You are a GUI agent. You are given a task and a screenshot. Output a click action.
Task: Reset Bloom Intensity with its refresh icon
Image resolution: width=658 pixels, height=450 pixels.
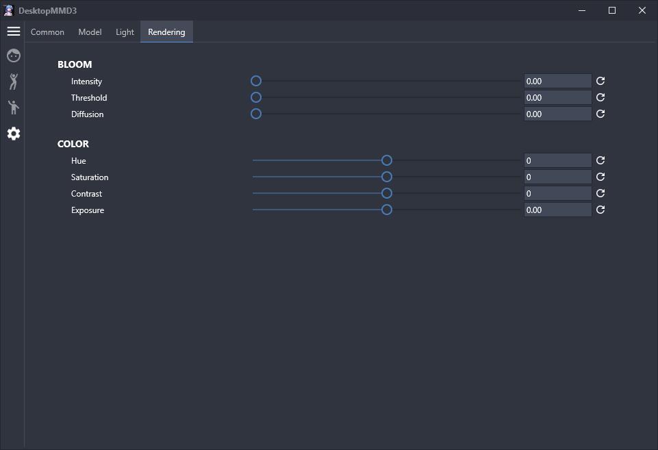(x=600, y=81)
